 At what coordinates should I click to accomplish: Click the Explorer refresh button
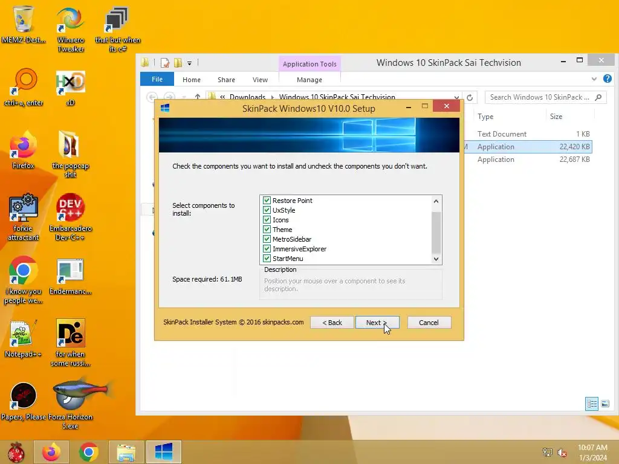click(470, 97)
